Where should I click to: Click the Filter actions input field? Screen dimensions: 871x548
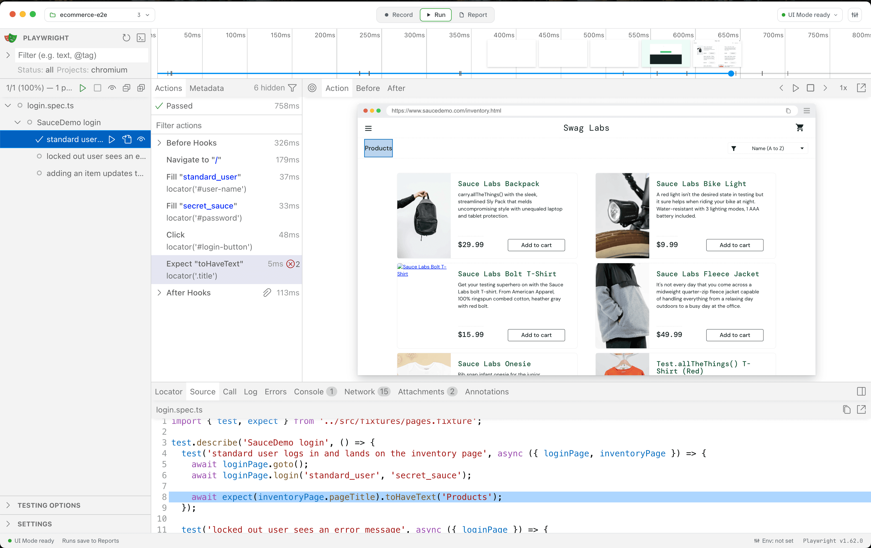[x=226, y=125]
